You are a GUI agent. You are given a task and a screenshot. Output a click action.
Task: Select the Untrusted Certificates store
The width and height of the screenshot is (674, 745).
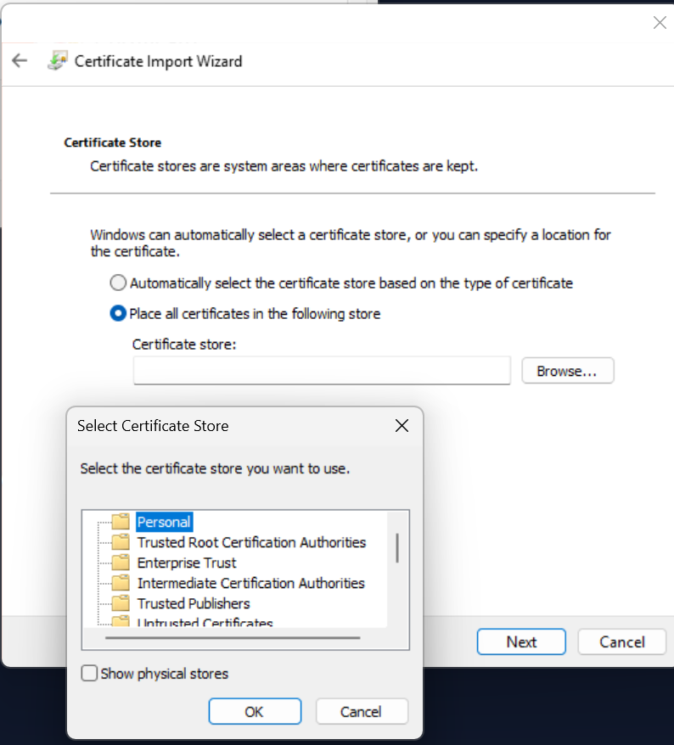[x=205, y=621]
